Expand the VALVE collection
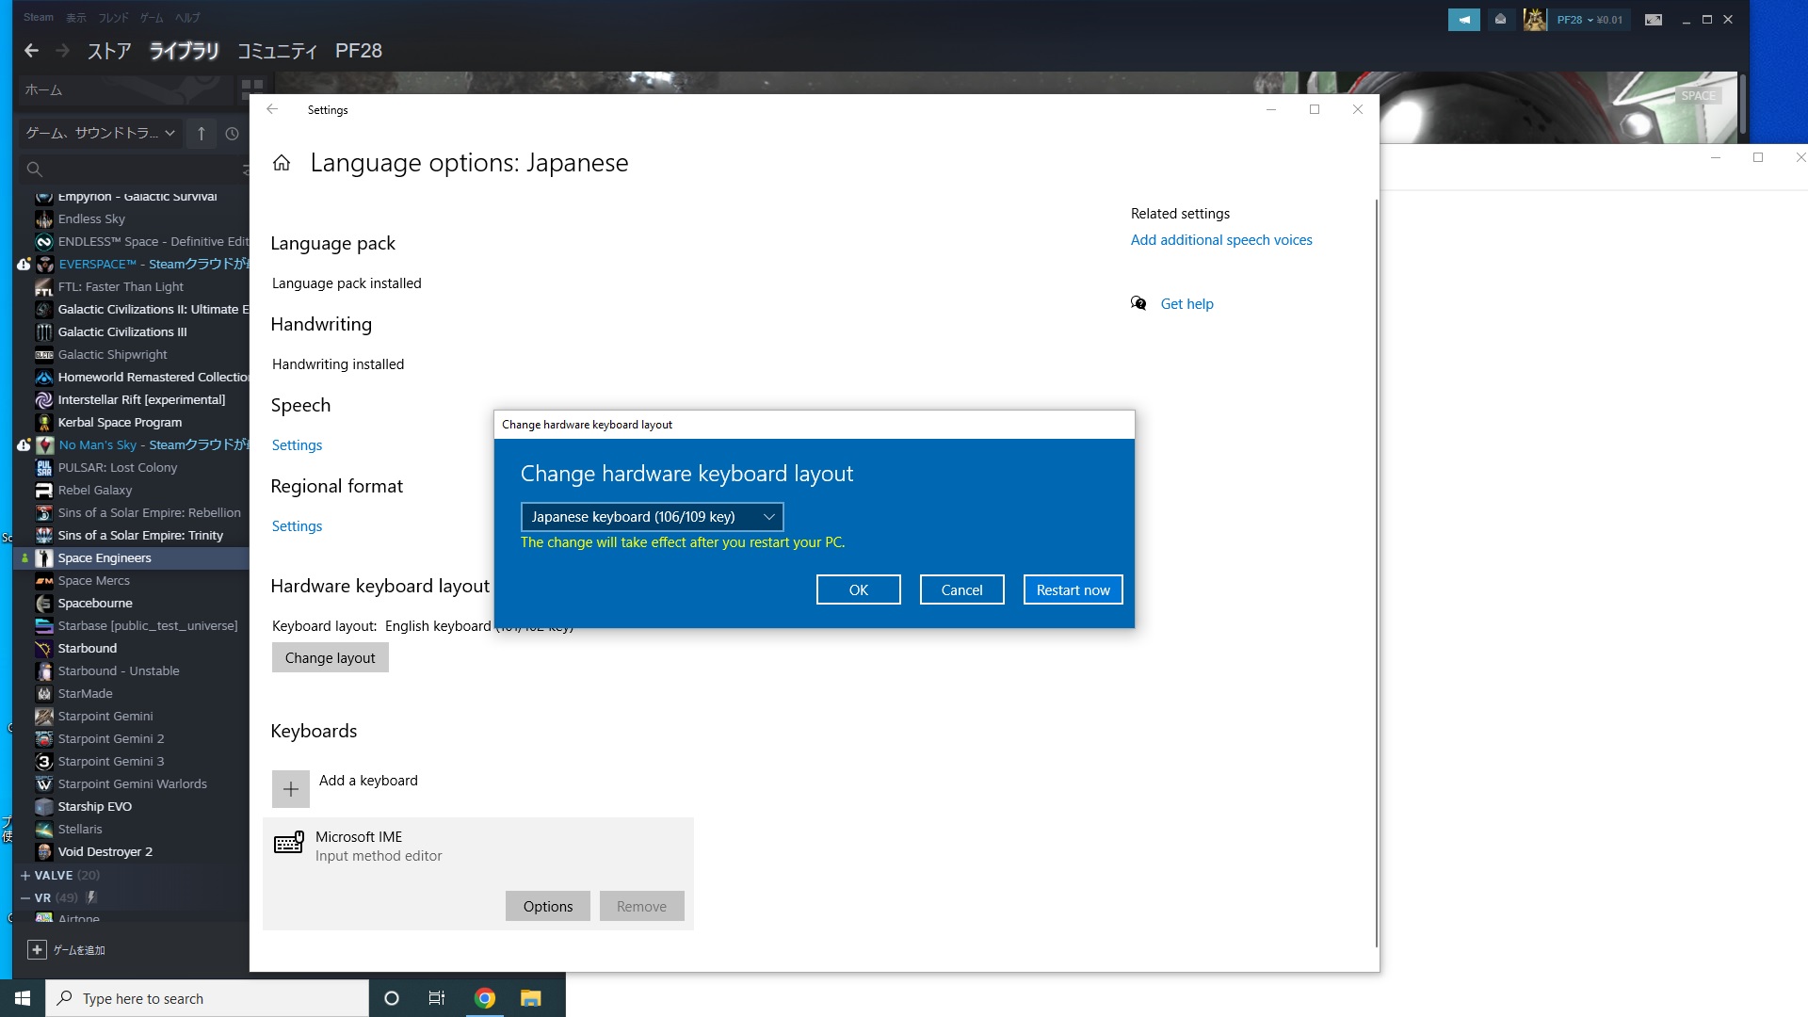 (x=25, y=875)
